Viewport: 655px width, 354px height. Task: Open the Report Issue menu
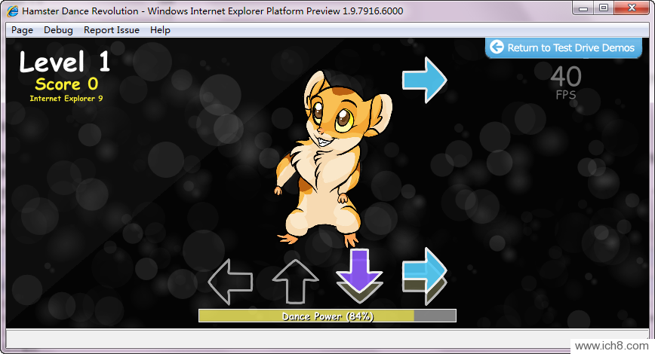pos(112,30)
